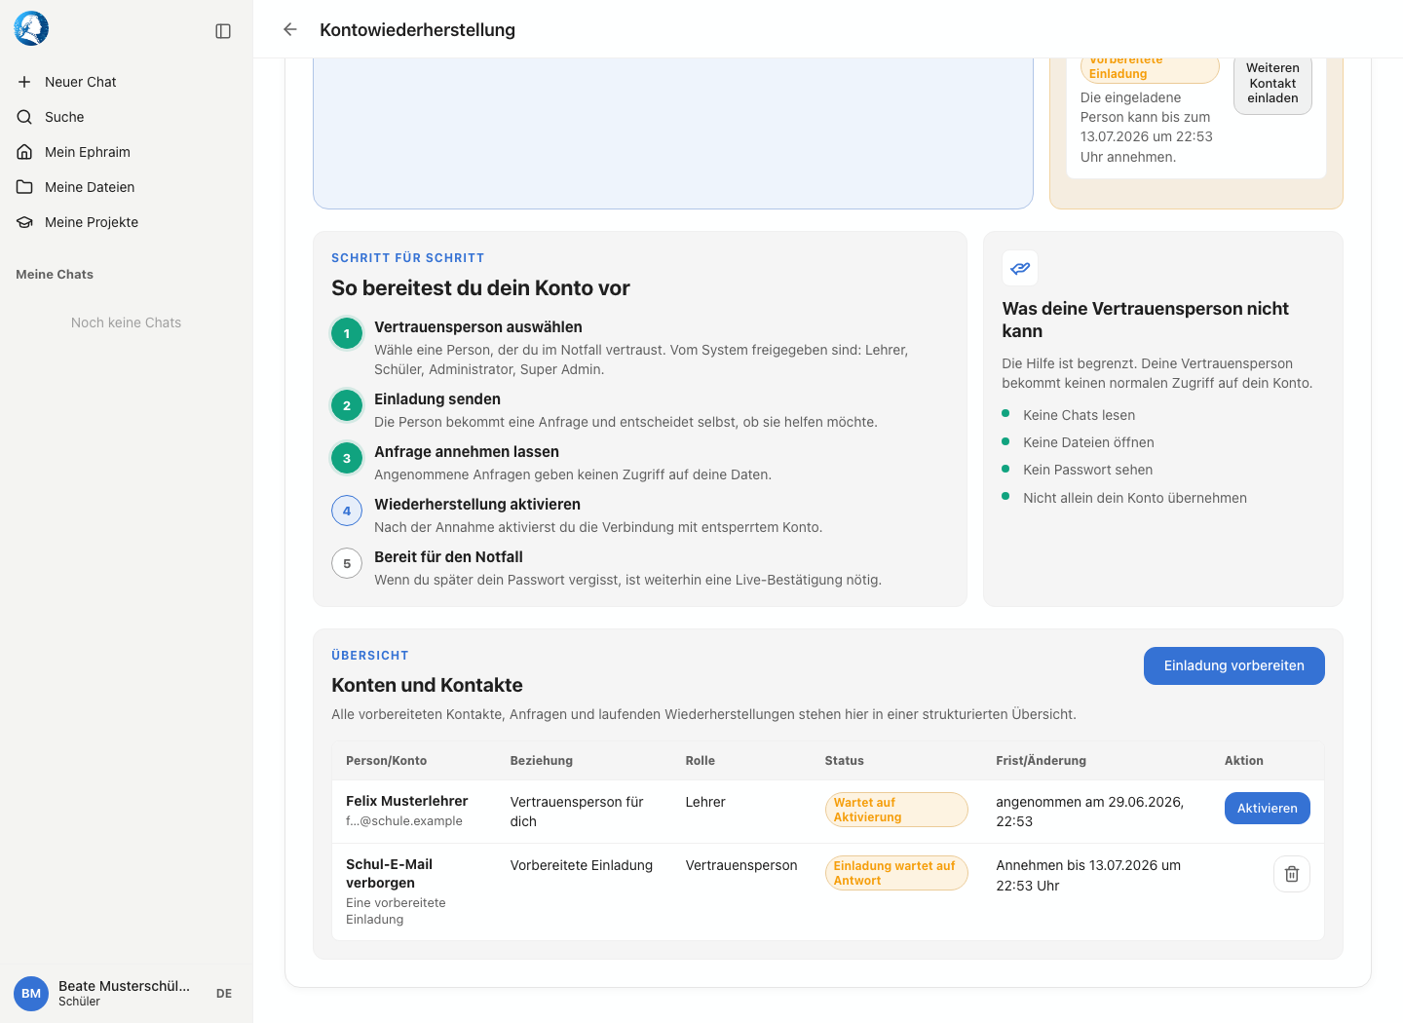1403x1023 pixels.
Task: Click Nicht allein dein Konto übernehmen item
Action: coord(1134,498)
